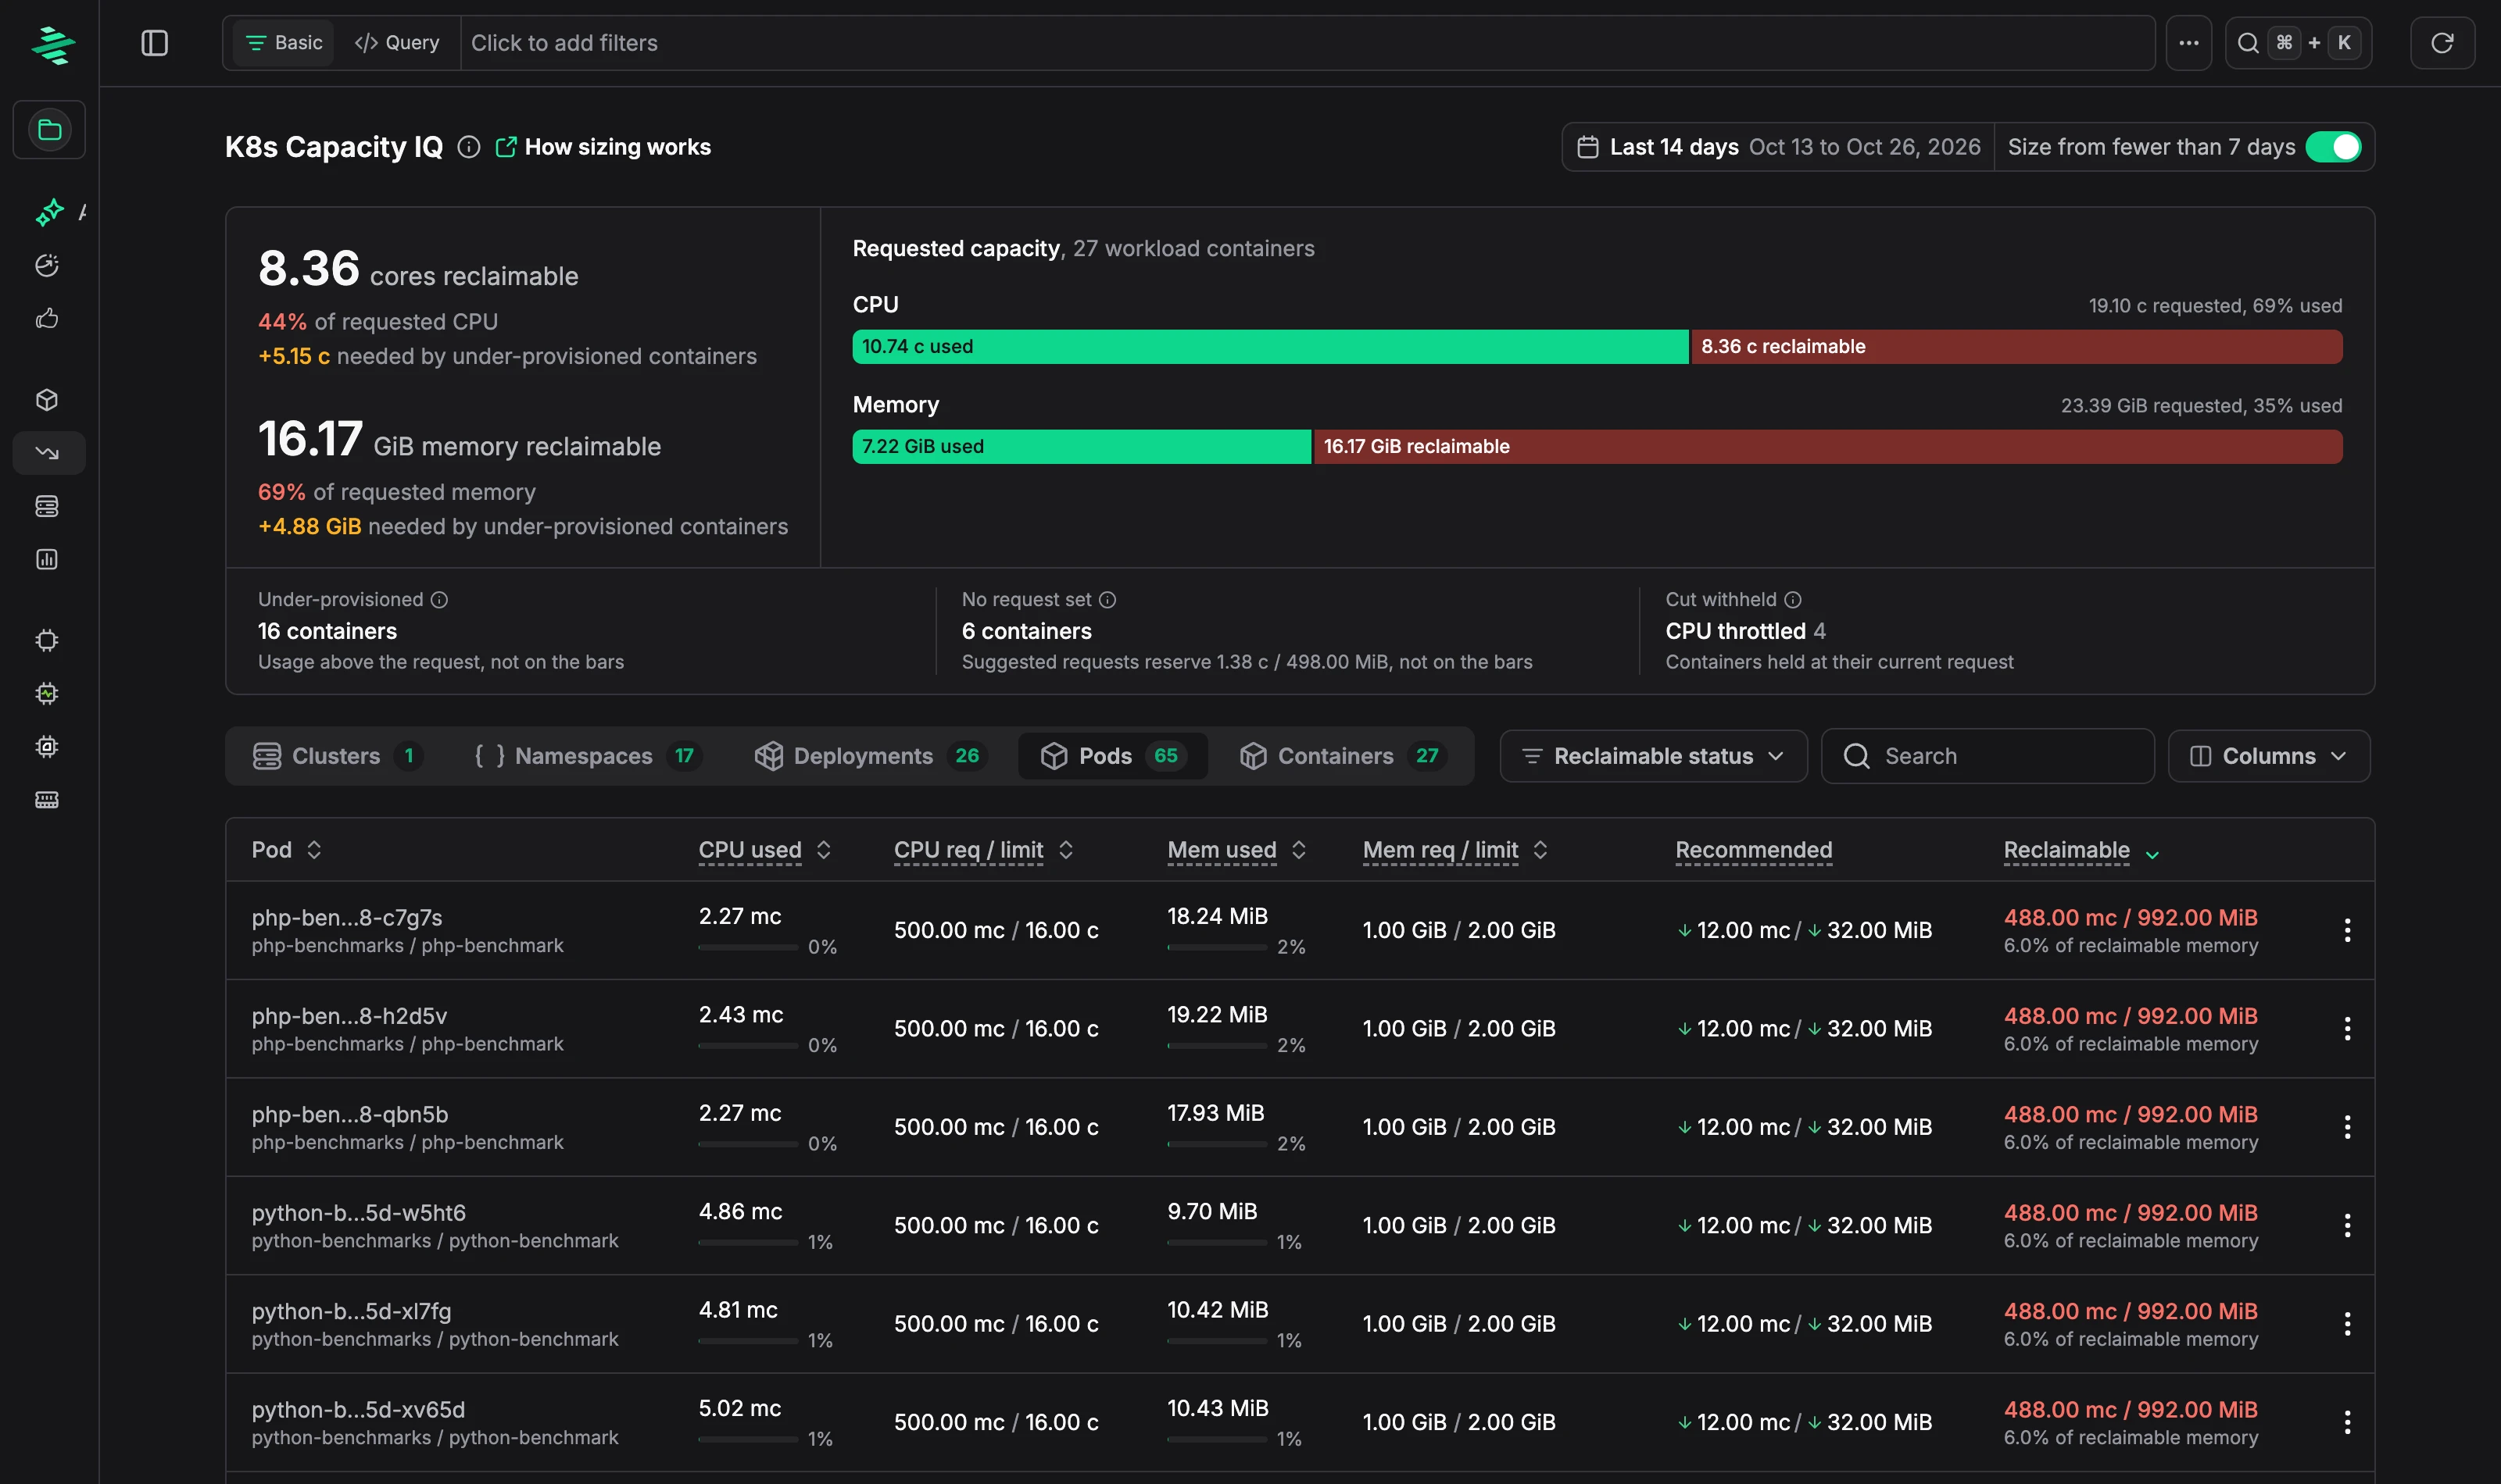2501x1484 pixels.
Task: Open the command search ⌘+K button
Action: pos(2298,43)
